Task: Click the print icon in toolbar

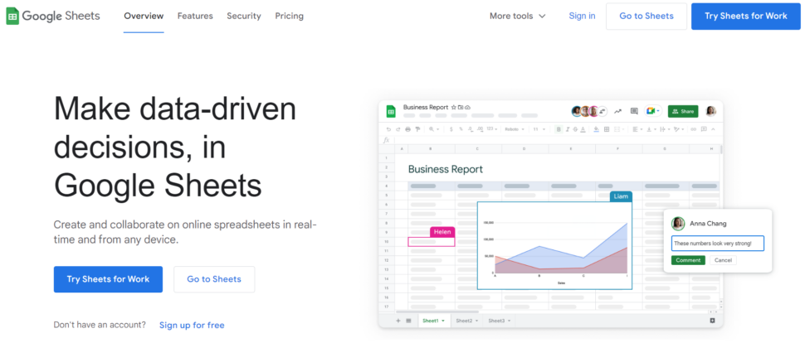Action: point(407,129)
